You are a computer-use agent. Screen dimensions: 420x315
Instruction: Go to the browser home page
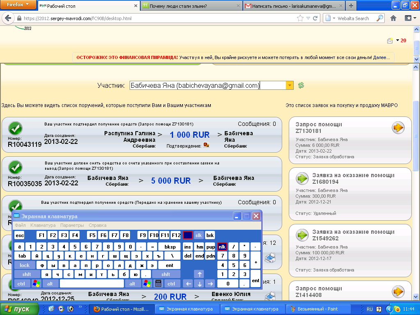393,18
